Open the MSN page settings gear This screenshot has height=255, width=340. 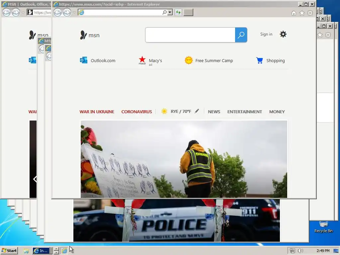pos(283,34)
